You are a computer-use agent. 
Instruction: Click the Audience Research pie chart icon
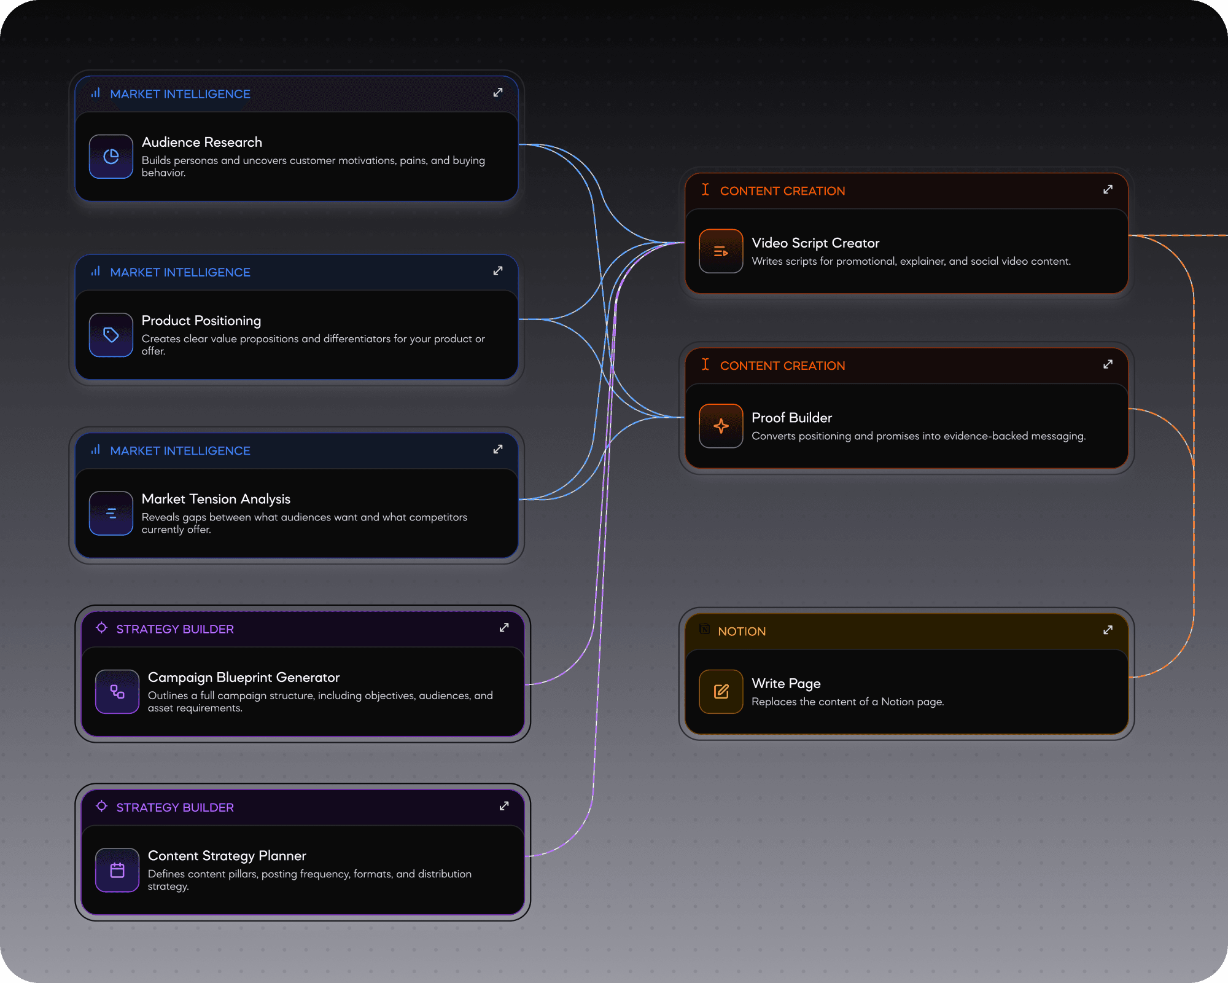[x=111, y=157]
